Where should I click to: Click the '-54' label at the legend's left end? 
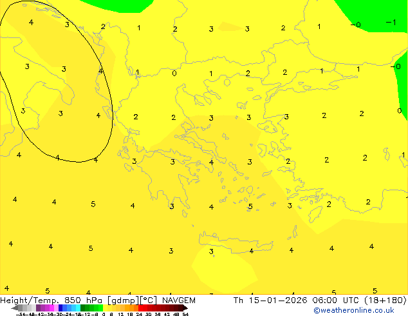21,315
